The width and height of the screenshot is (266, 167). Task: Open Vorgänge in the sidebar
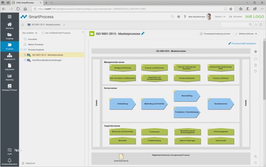tap(10, 36)
